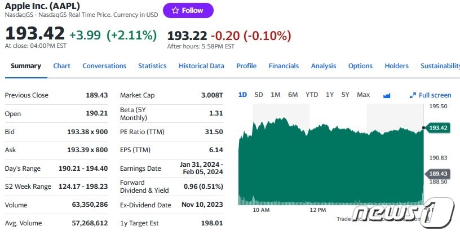Switch chart to 6M range
Screen dimensions: 460x235
293,95
